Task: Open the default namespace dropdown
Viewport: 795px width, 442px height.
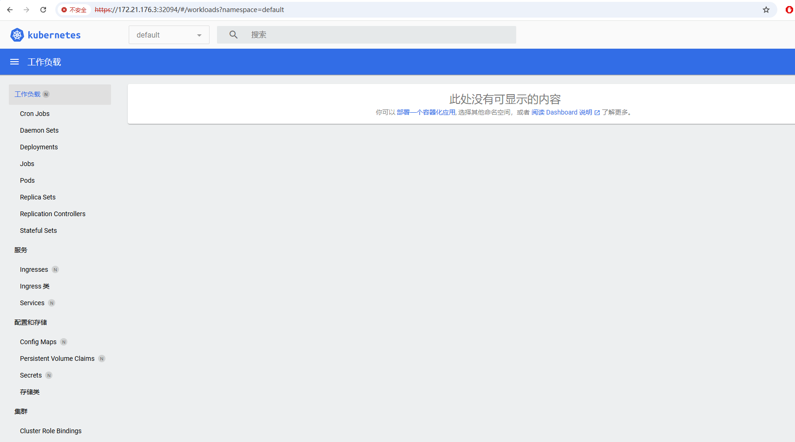Action: click(169, 34)
